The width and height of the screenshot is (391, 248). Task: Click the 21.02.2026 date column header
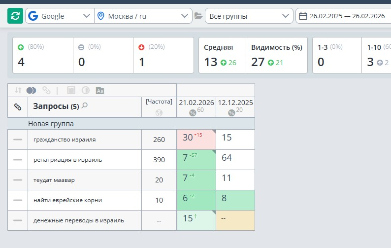(x=196, y=103)
